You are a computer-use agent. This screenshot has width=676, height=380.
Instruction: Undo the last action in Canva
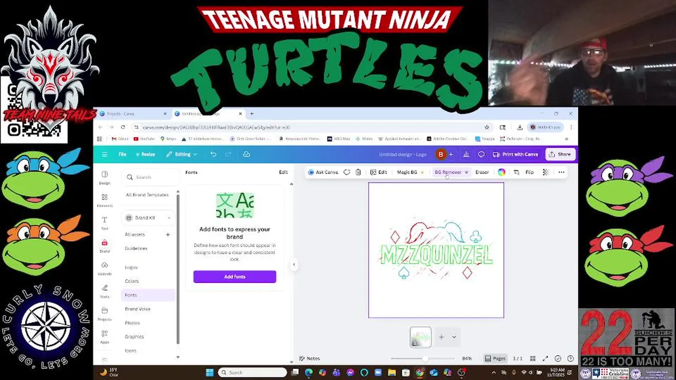(213, 154)
